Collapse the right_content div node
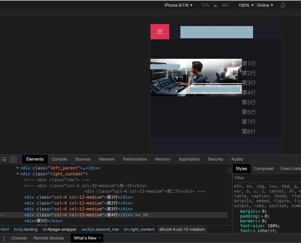 point(18,174)
